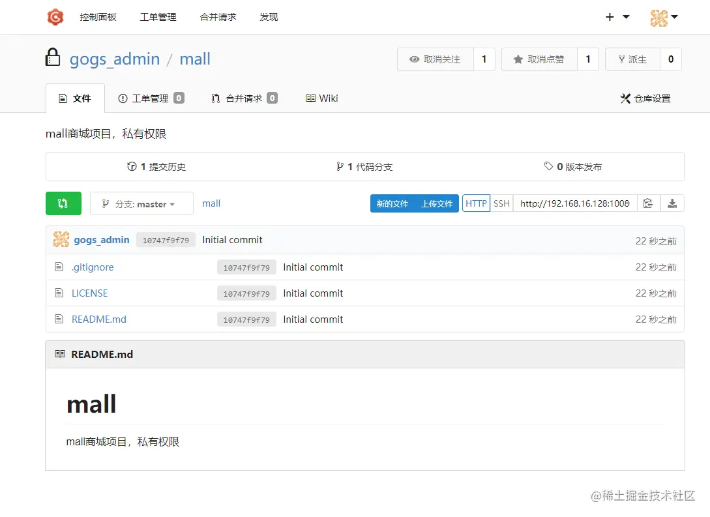Click the clone URL input field
Image resolution: width=710 pixels, height=517 pixels.
(575, 203)
